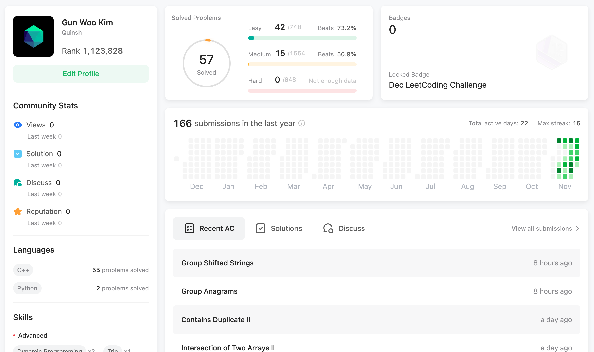Click the 57 Solved circle chart
The height and width of the screenshot is (352, 594).
click(207, 63)
